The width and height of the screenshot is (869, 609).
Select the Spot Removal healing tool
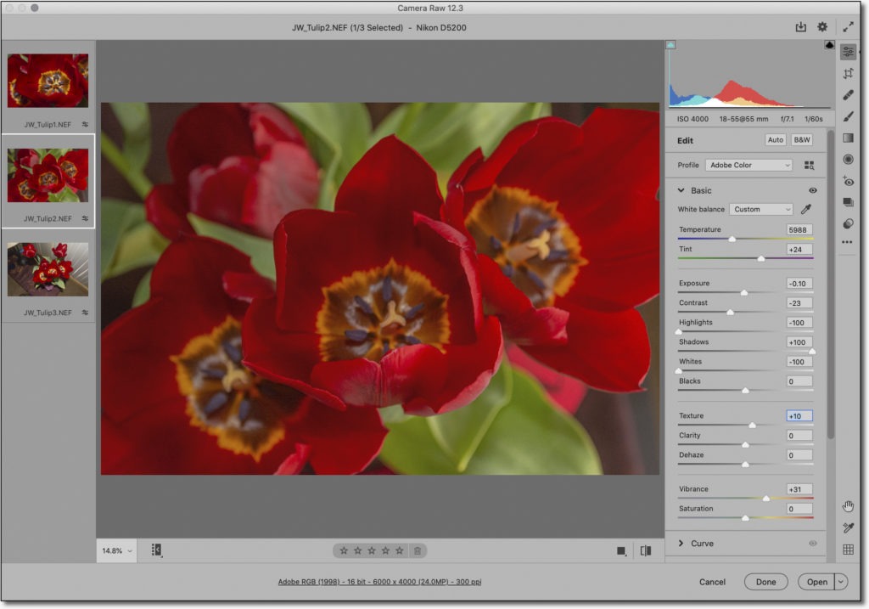848,95
